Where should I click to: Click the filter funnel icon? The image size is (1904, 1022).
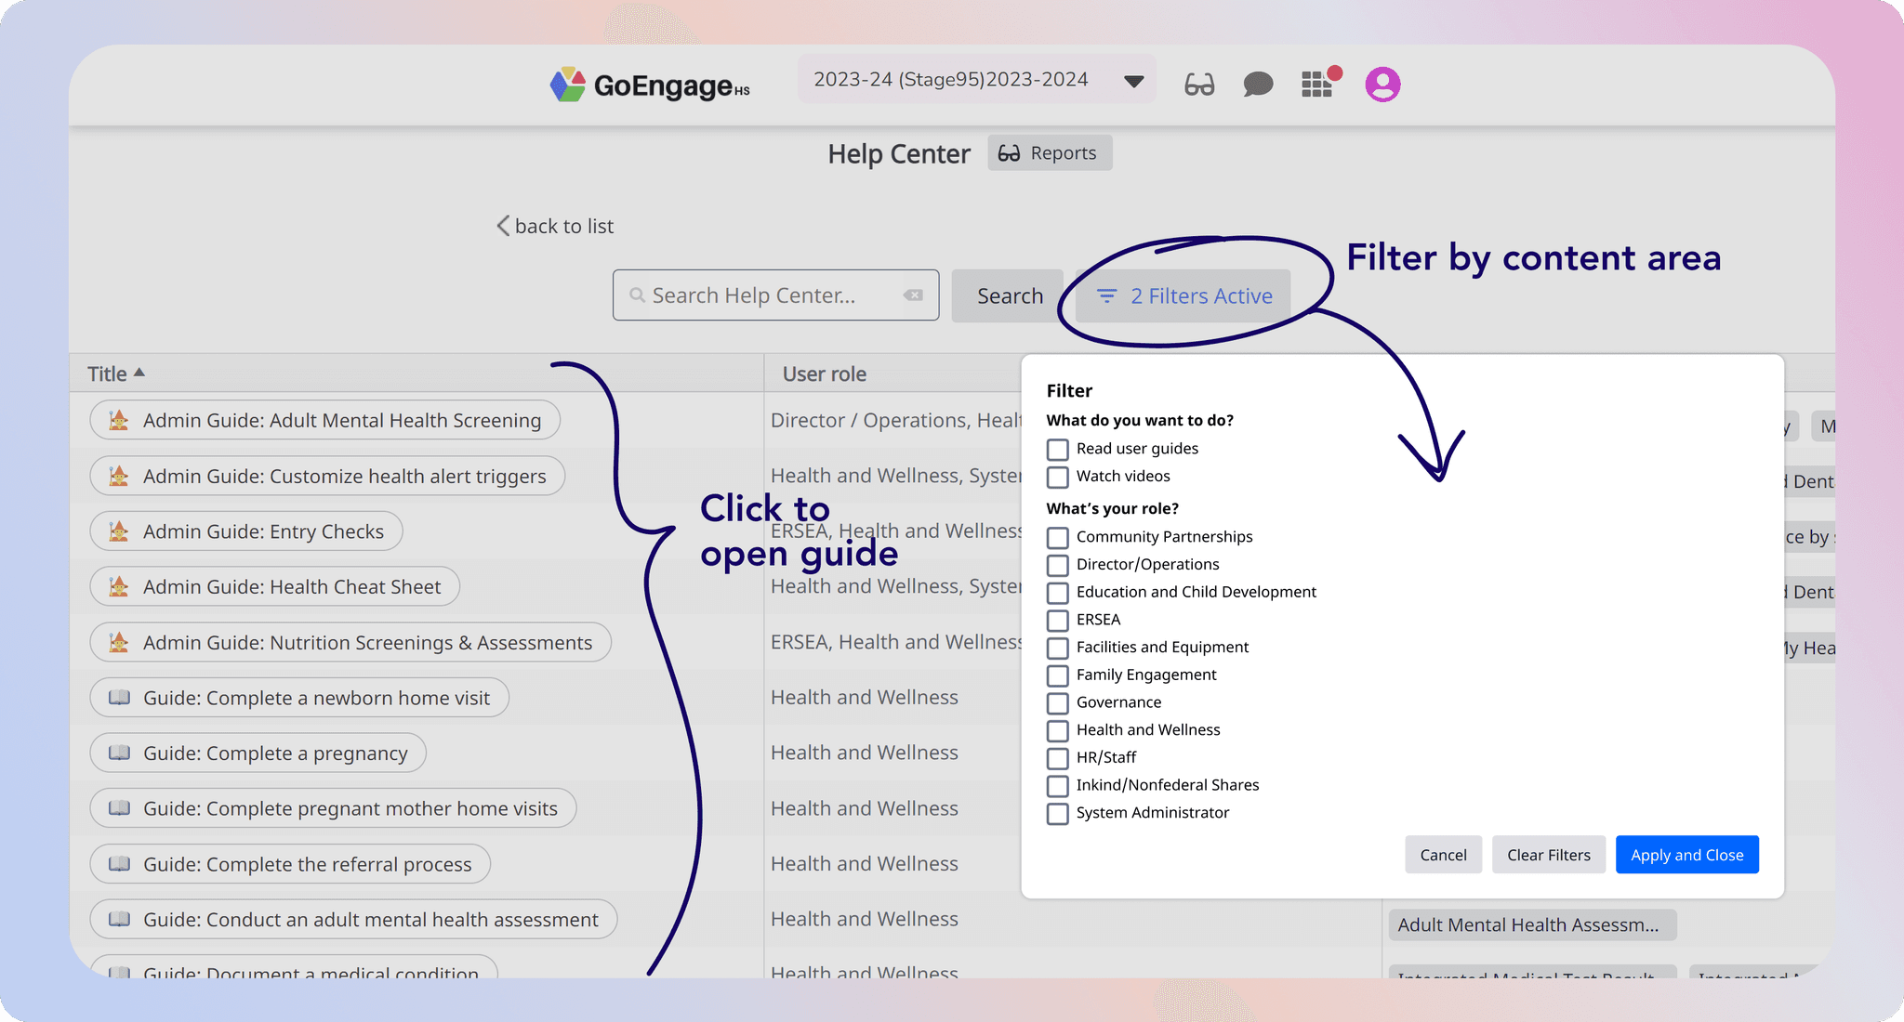pos(1106,295)
